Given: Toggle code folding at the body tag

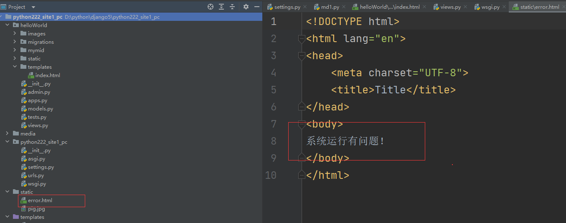Looking at the screenshot, I should [301, 124].
